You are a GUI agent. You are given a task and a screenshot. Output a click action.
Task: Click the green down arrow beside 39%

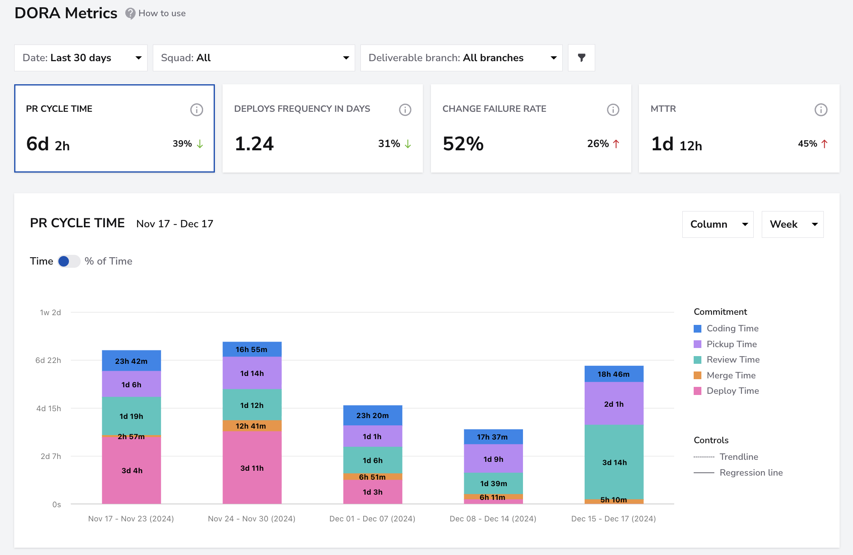tap(200, 144)
